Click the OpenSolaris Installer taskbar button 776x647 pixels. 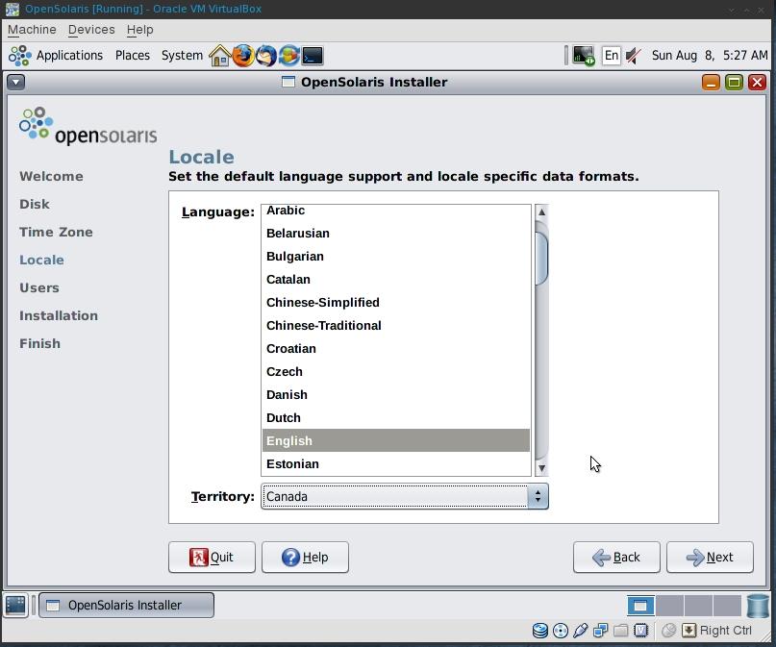click(127, 605)
